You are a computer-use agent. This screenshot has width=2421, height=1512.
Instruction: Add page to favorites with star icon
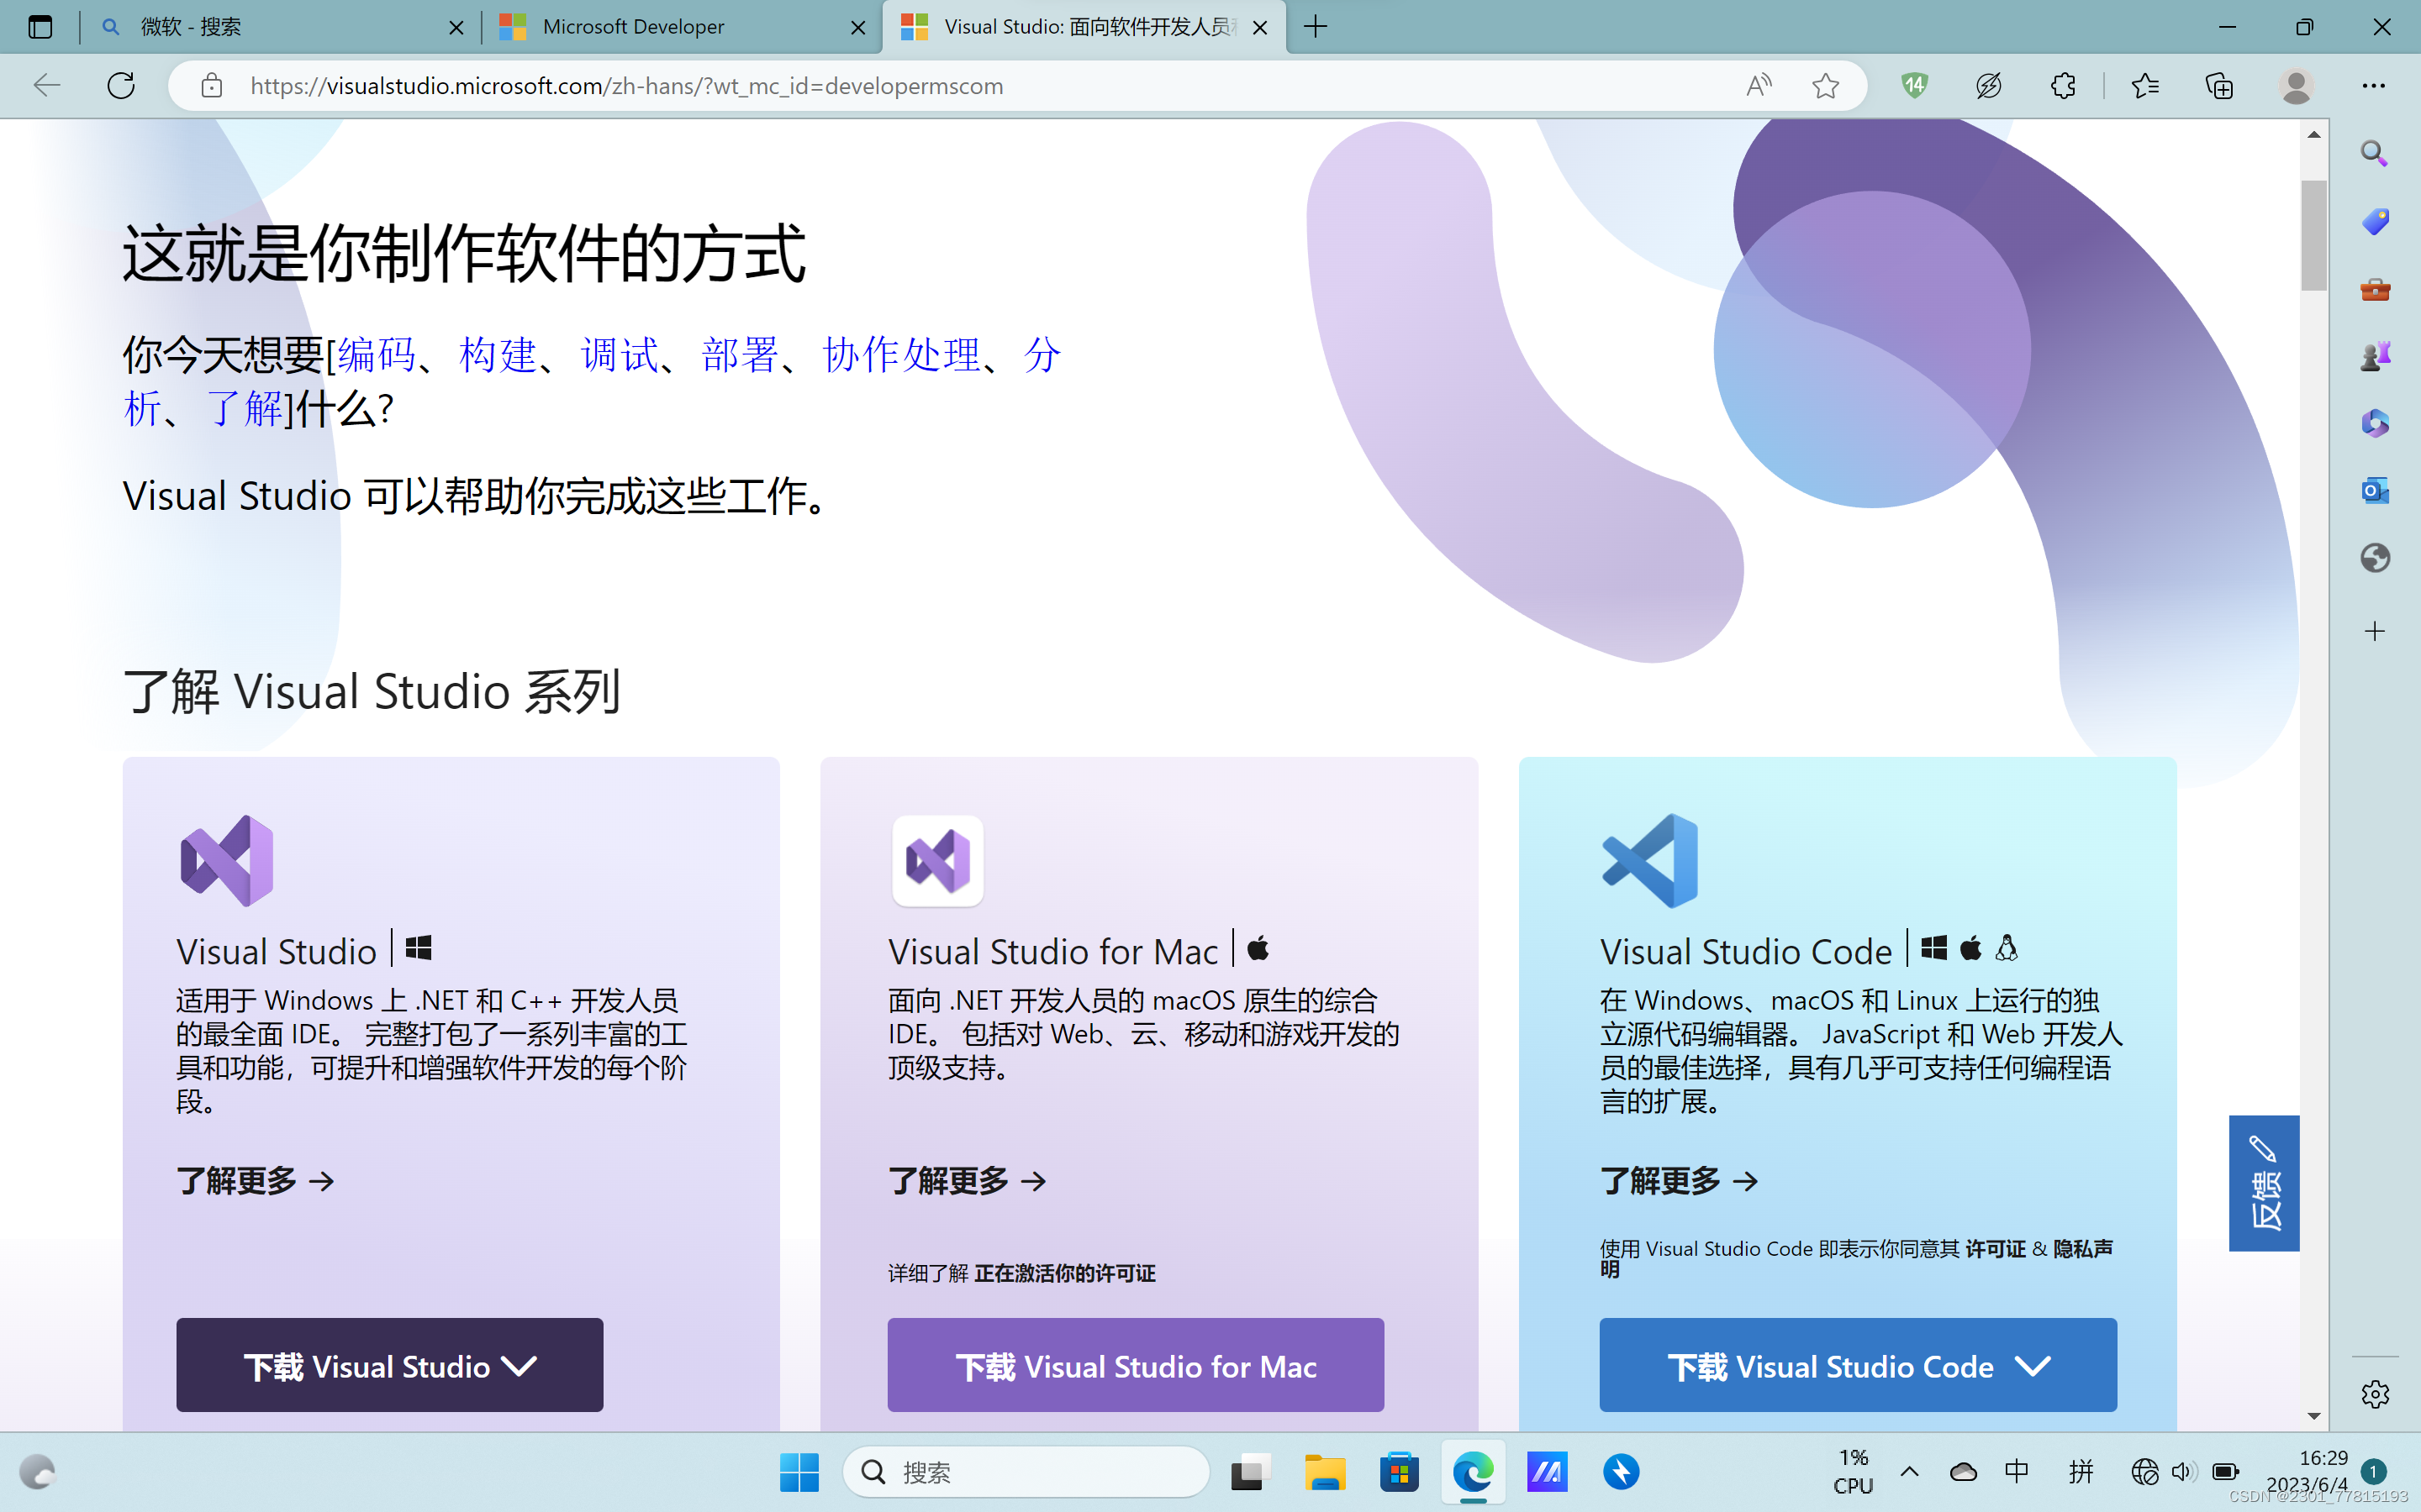coord(1825,86)
